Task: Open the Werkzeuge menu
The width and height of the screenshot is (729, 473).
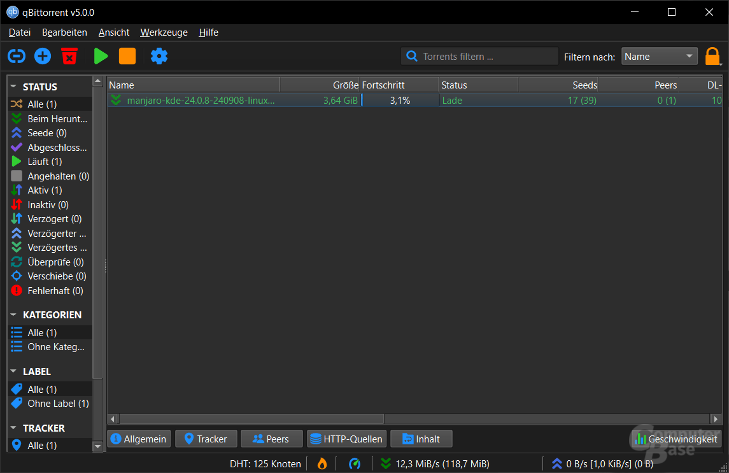Action: click(164, 32)
